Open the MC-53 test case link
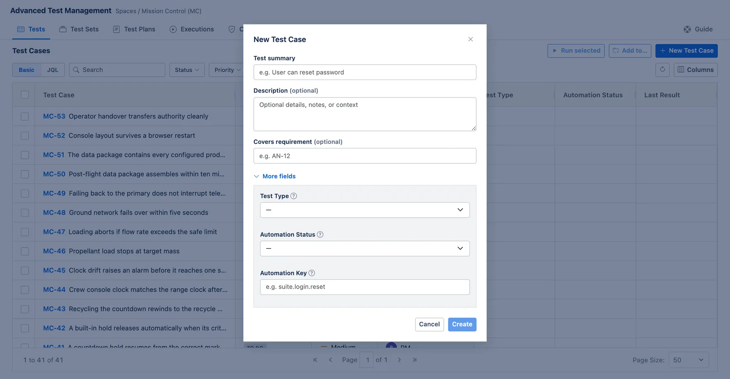Image resolution: width=730 pixels, height=379 pixels. [x=54, y=117]
